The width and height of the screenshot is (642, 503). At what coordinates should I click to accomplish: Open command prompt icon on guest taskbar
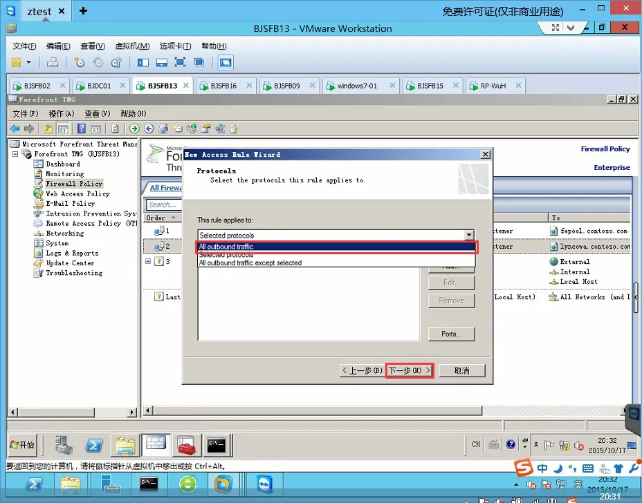tap(217, 445)
